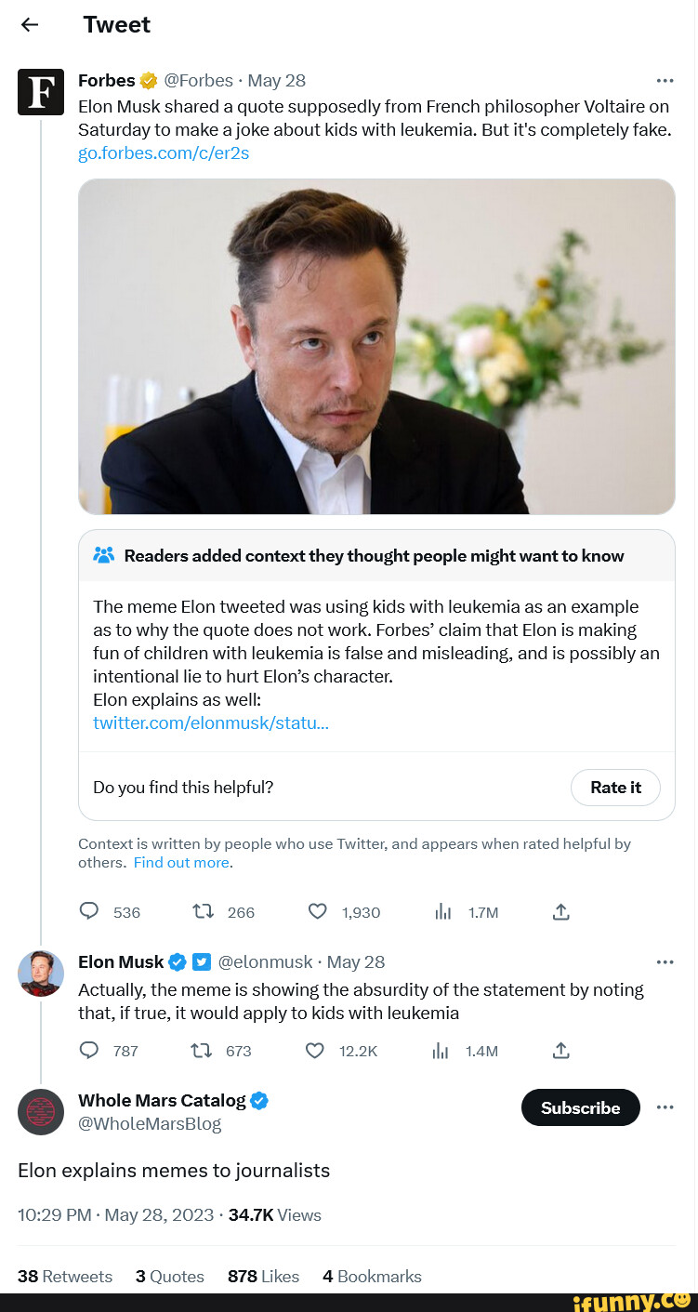Like the Forbes tweet
This screenshot has height=1312, width=698.
(317, 912)
